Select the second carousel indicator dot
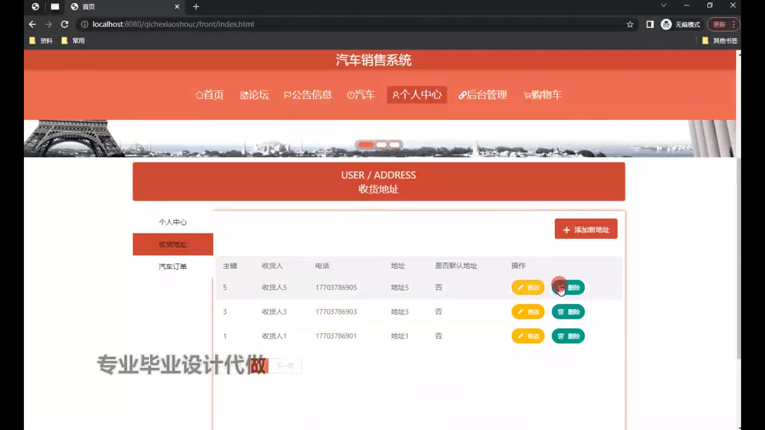This screenshot has height=430, width=765. pos(381,145)
